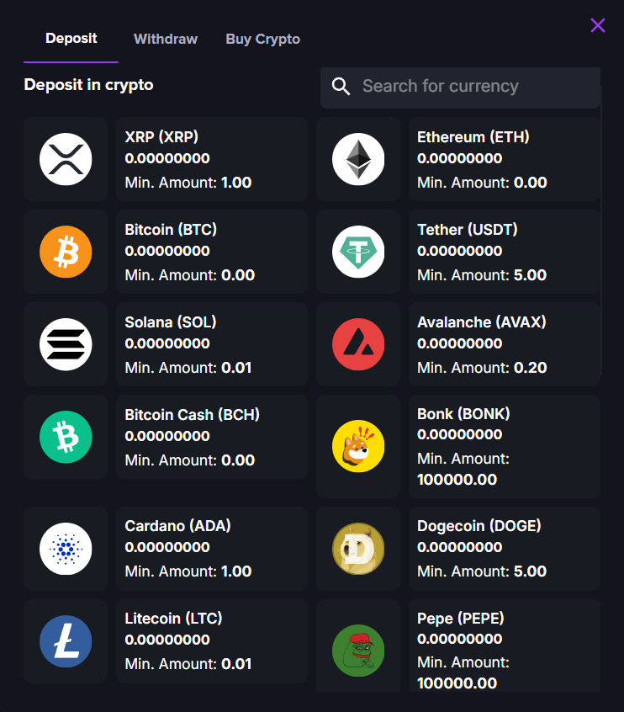The height and width of the screenshot is (712, 624).
Task: Click the 'Deposit in crypto' heading
Action: [88, 85]
